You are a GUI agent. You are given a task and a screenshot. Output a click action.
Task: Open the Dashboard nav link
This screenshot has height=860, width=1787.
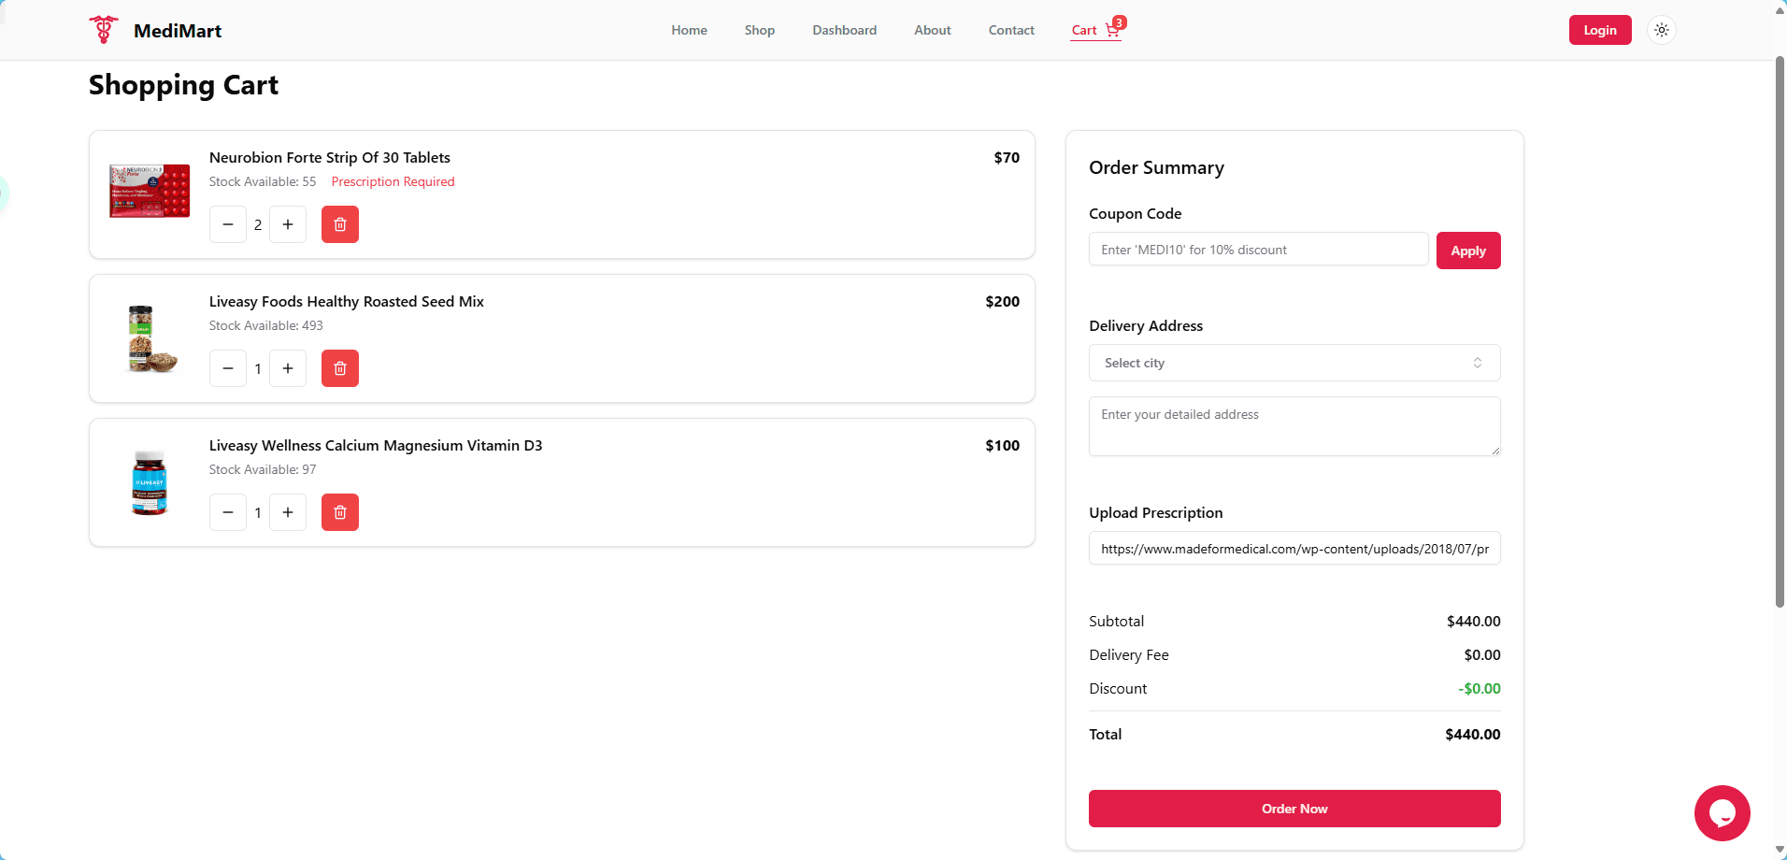844,30
